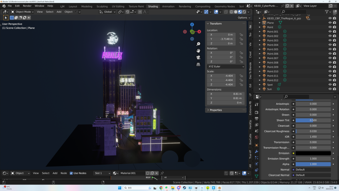
Task: Open the Scene properties tab icon
Action: (x=257, y=131)
